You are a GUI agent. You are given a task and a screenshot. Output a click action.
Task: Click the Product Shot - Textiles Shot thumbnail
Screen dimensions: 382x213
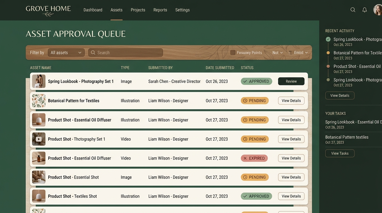(39, 196)
